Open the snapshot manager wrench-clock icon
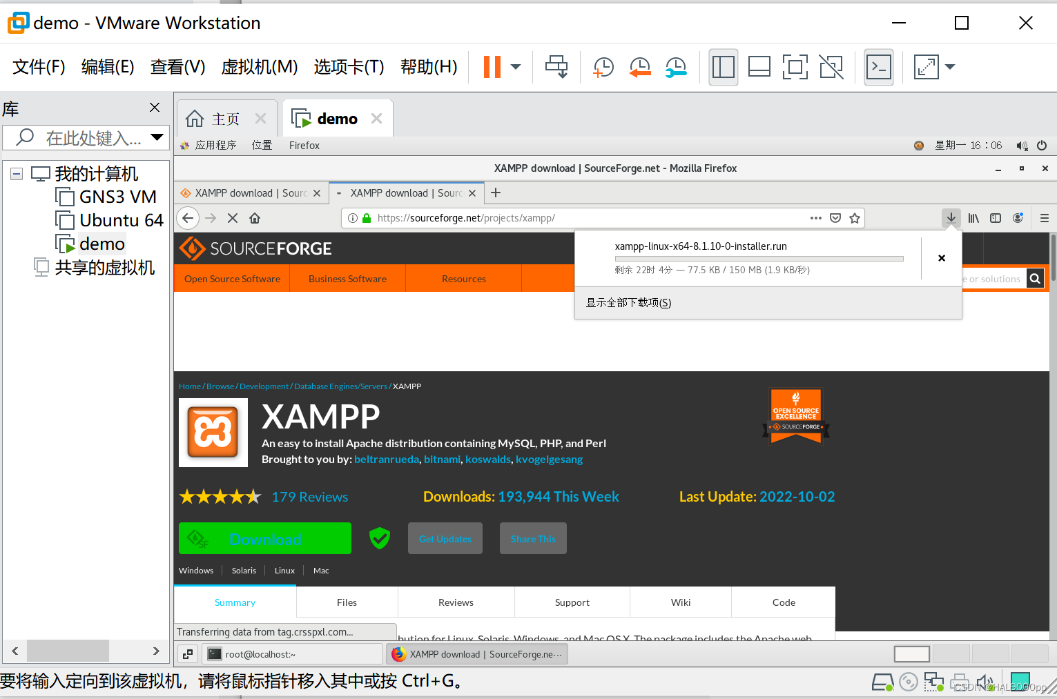The height and width of the screenshot is (699, 1057). click(676, 67)
